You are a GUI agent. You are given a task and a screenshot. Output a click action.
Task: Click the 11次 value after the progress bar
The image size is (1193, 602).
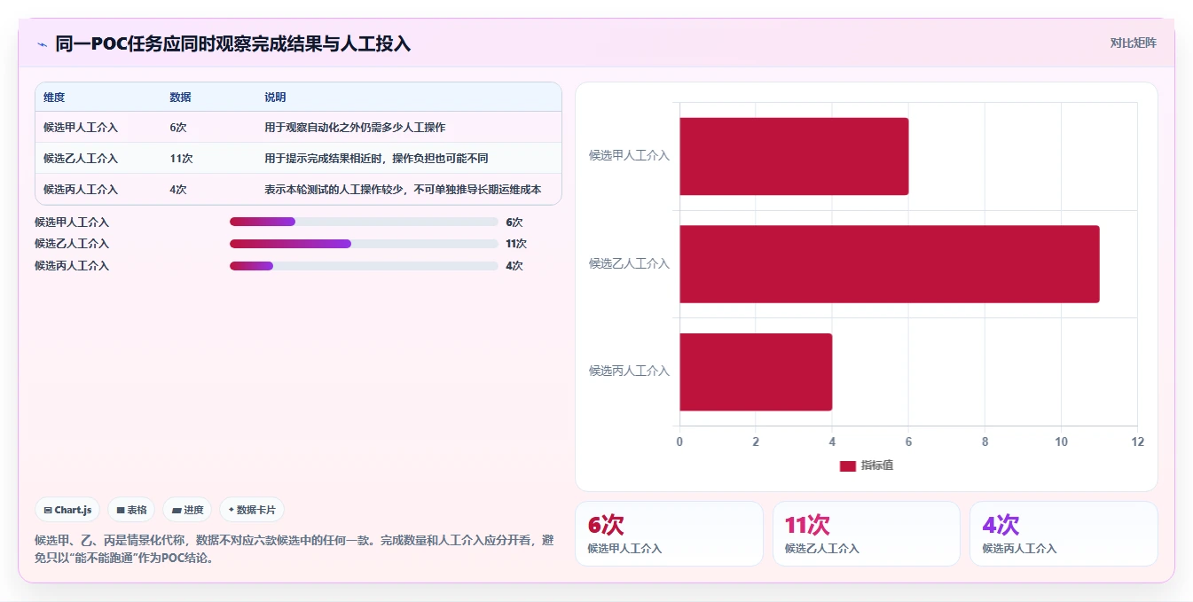516,244
